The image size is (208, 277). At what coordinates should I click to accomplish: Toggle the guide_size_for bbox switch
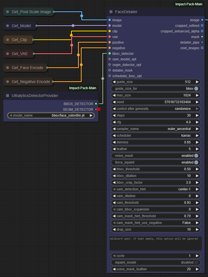196,89
